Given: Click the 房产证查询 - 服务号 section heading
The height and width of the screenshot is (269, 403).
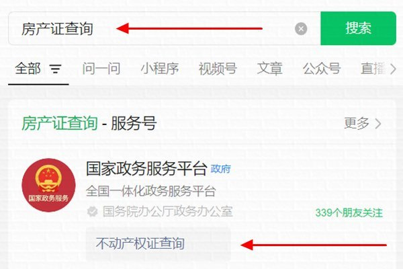Looking at the screenshot, I should pyautogui.click(x=89, y=123).
